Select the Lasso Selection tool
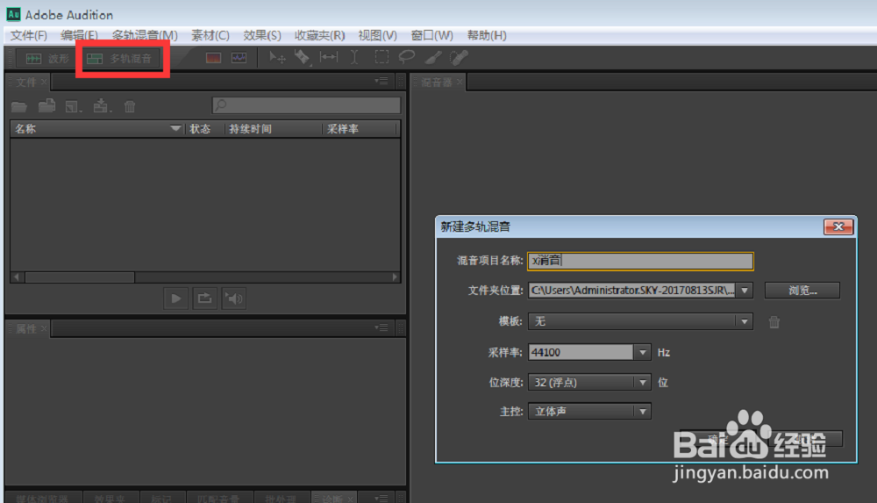Screen dimensions: 877x503 (x=407, y=57)
